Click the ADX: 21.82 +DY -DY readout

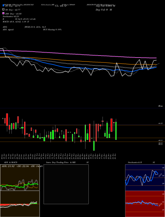(x=22, y=166)
